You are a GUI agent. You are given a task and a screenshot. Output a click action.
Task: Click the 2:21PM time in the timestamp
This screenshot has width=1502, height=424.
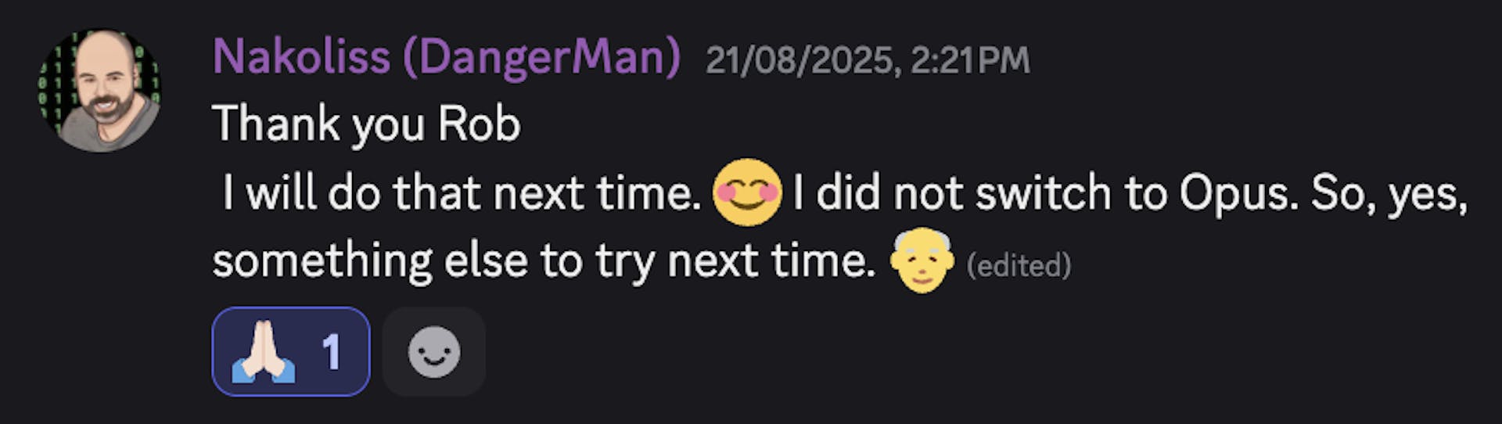(970, 61)
